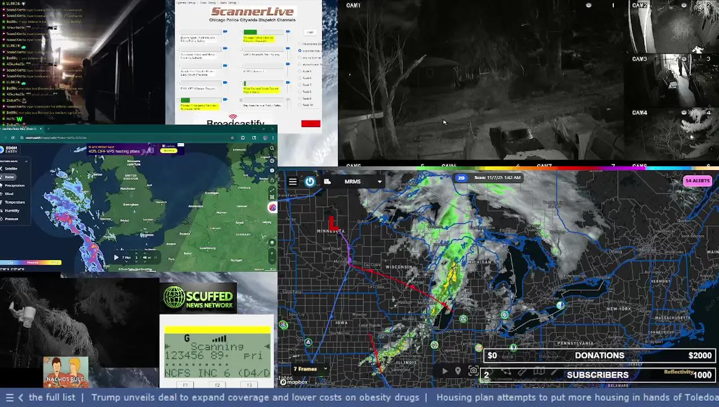Toggle checkbox for Cleveland Police and Metro Housing
The width and height of the screenshot is (719, 407).
178,49
